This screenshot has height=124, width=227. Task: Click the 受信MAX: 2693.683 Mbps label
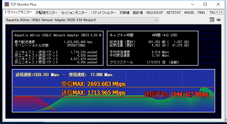[94, 84]
